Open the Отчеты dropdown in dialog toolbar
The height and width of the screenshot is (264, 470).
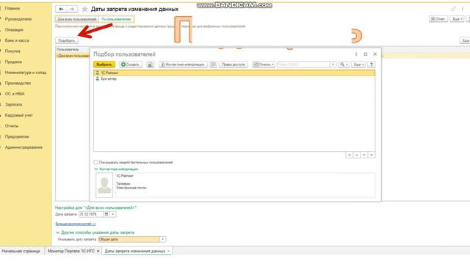click(x=264, y=65)
